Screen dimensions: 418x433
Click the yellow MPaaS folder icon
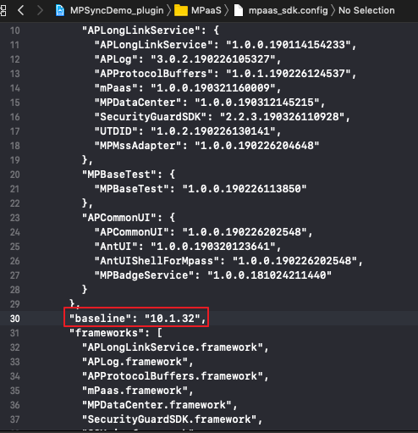tap(181, 10)
